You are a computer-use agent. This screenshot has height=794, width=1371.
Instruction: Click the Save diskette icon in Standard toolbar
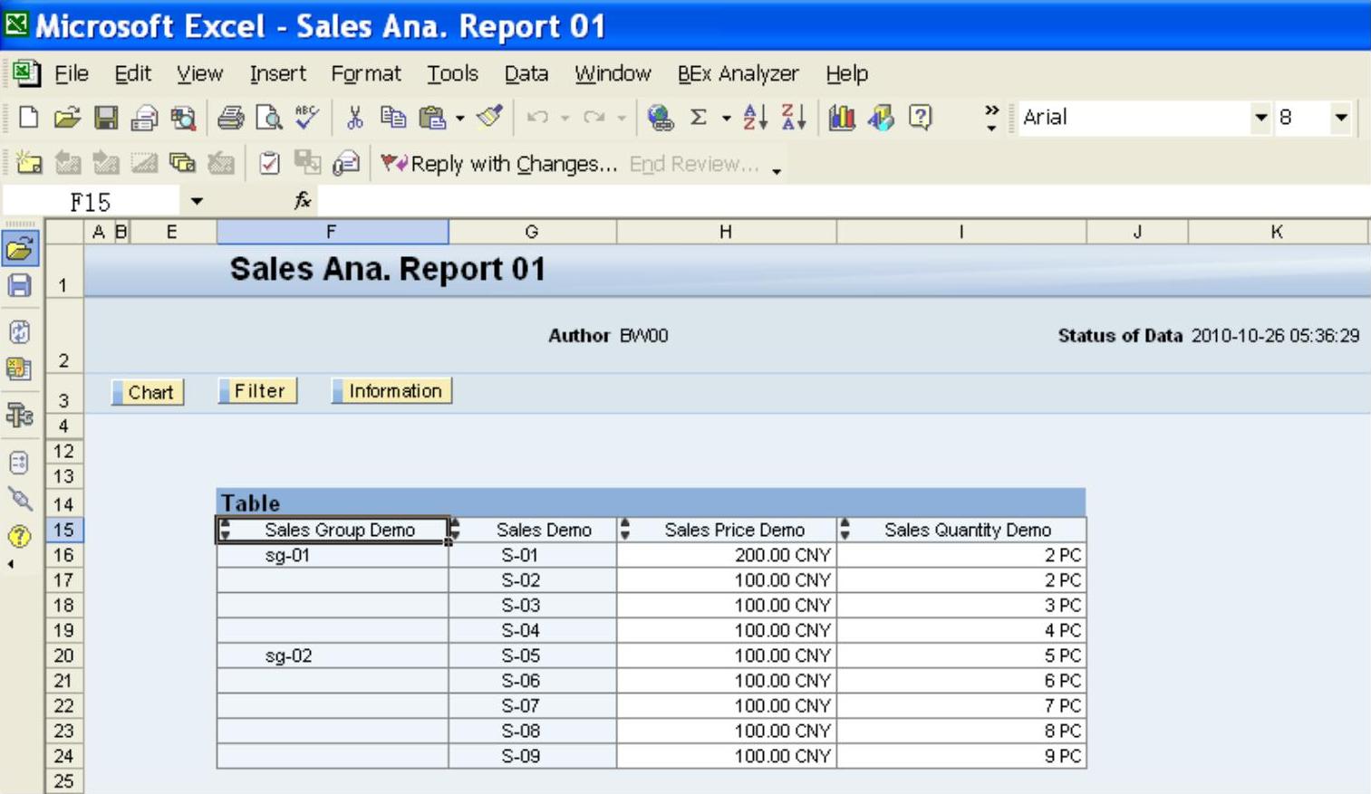pos(106,117)
